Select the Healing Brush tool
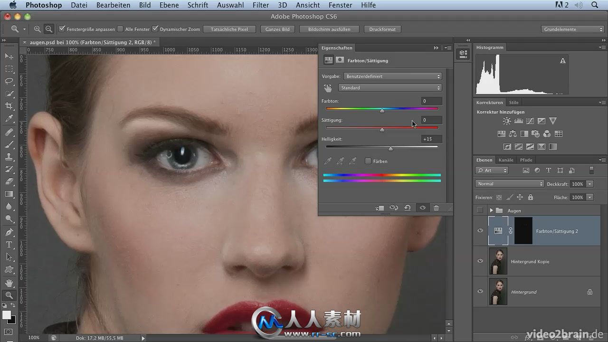Screen dimensions: 608x342 (x=9, y=133)
